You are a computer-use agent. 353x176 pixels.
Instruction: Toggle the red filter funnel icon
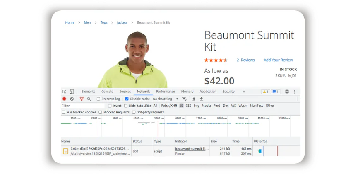pos(82,99)
